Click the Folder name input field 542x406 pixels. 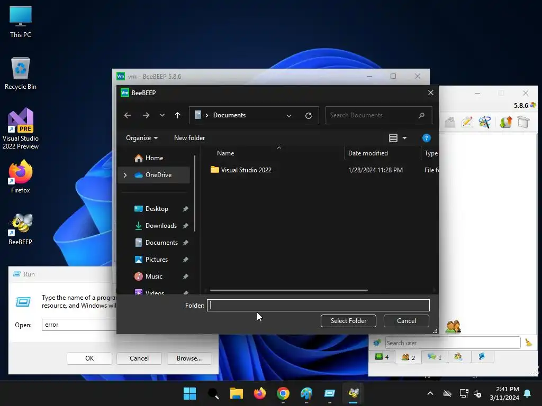[318, 305]
